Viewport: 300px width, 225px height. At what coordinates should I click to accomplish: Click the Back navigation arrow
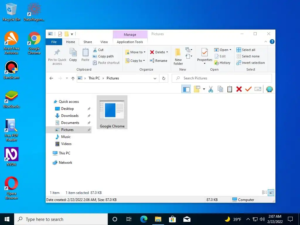(x=51, y=78)
